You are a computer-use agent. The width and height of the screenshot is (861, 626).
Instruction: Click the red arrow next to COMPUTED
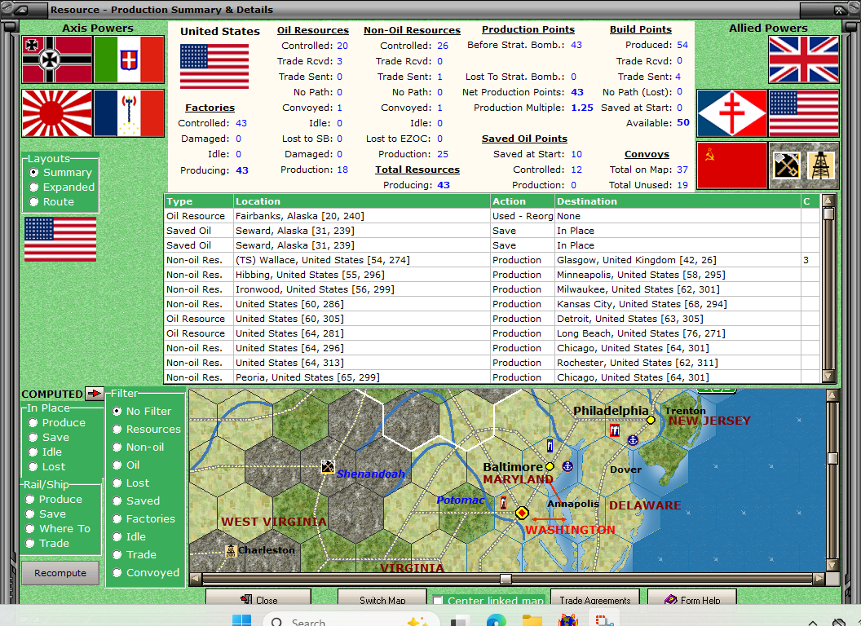pos(95,393)
